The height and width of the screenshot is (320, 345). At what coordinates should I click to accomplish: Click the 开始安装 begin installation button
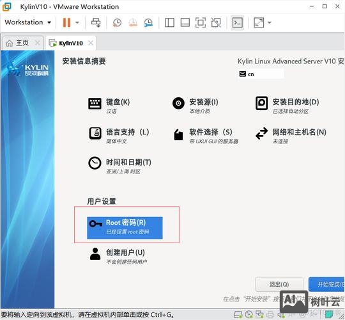coord(326,285)
